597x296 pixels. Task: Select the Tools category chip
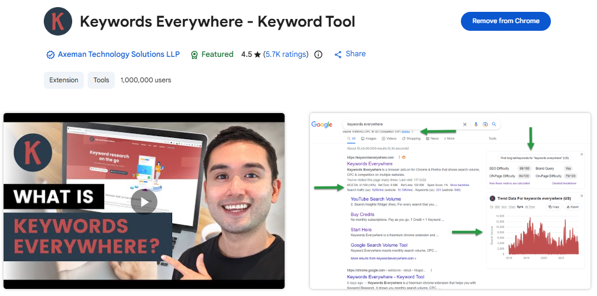[101, 80]
